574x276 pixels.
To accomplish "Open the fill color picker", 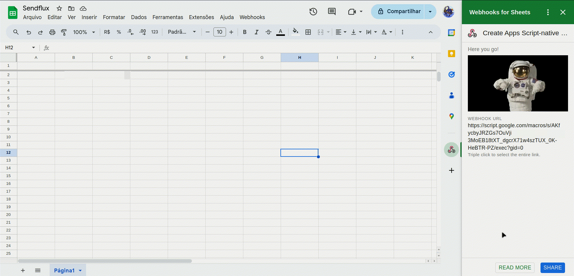I will pos(295,32).
